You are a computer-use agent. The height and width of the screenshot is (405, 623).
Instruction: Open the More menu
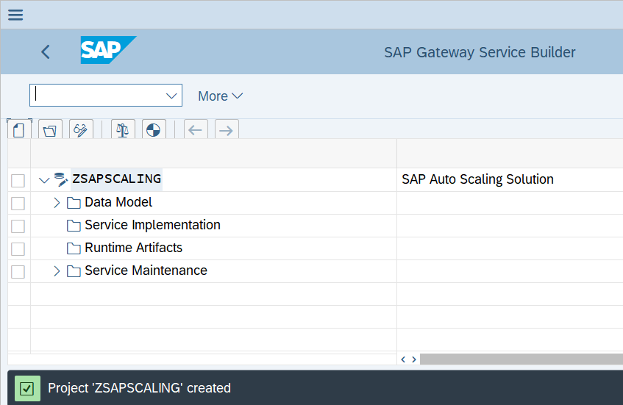point(221,96)
